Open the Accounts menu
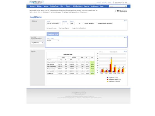 [33, 6]
